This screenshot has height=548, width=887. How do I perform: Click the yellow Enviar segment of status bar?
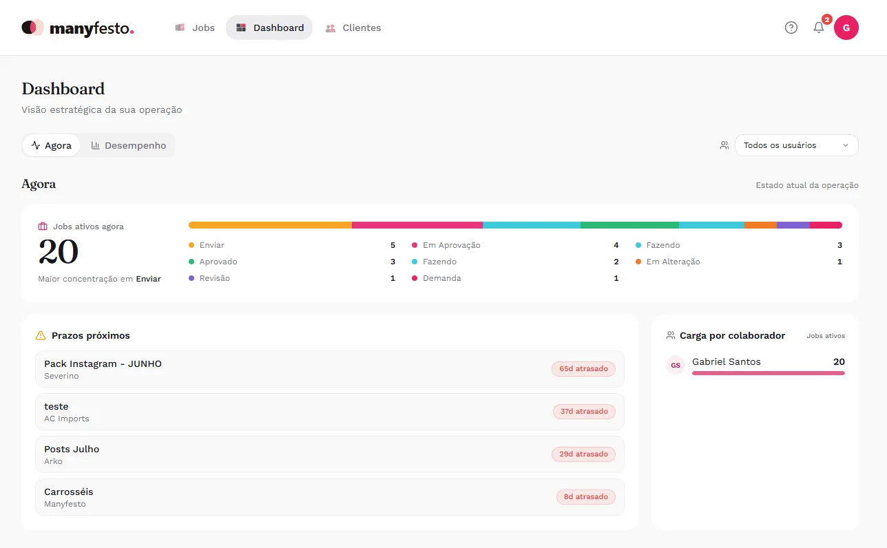pos(270,225)
